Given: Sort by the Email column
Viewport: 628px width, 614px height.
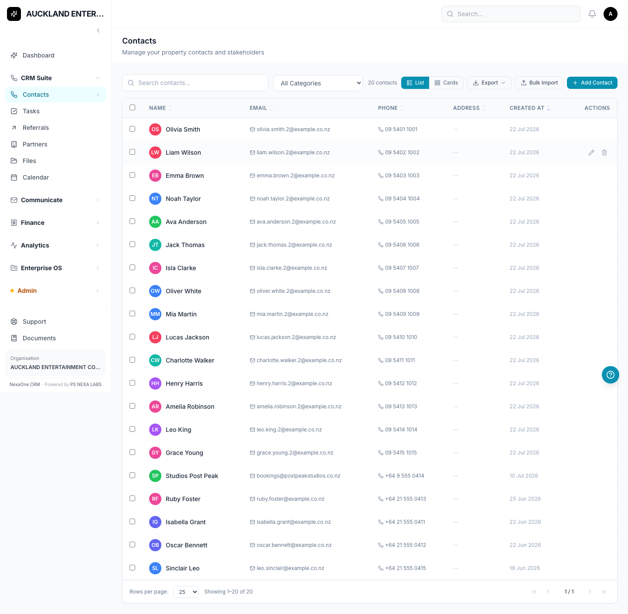Looking at the screenshot, I should tap(261, 108).
